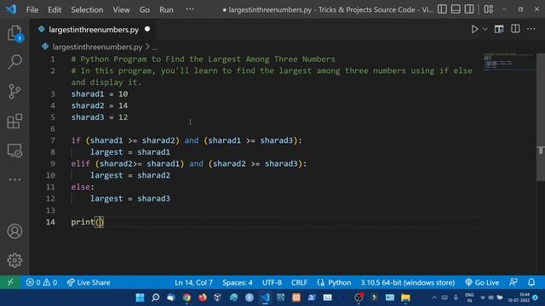Click on line number 7 gutter
Image resolution: width=545 pixels, height=306 pixels.
point(53,140)
